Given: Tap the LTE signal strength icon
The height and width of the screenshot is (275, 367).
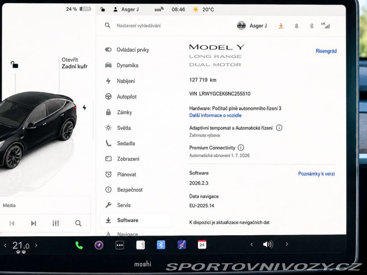Looking at the screenshot, I should point(326,25).
